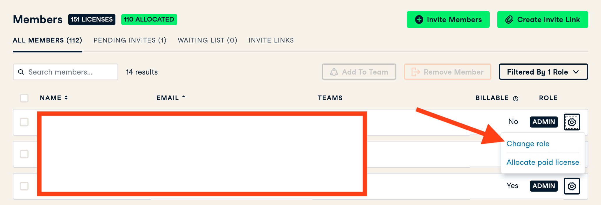Click the Add To Team button
Image resolution: width=601 pixels, height=205 pixels.
pyautogui.click(x=359, y=72)
